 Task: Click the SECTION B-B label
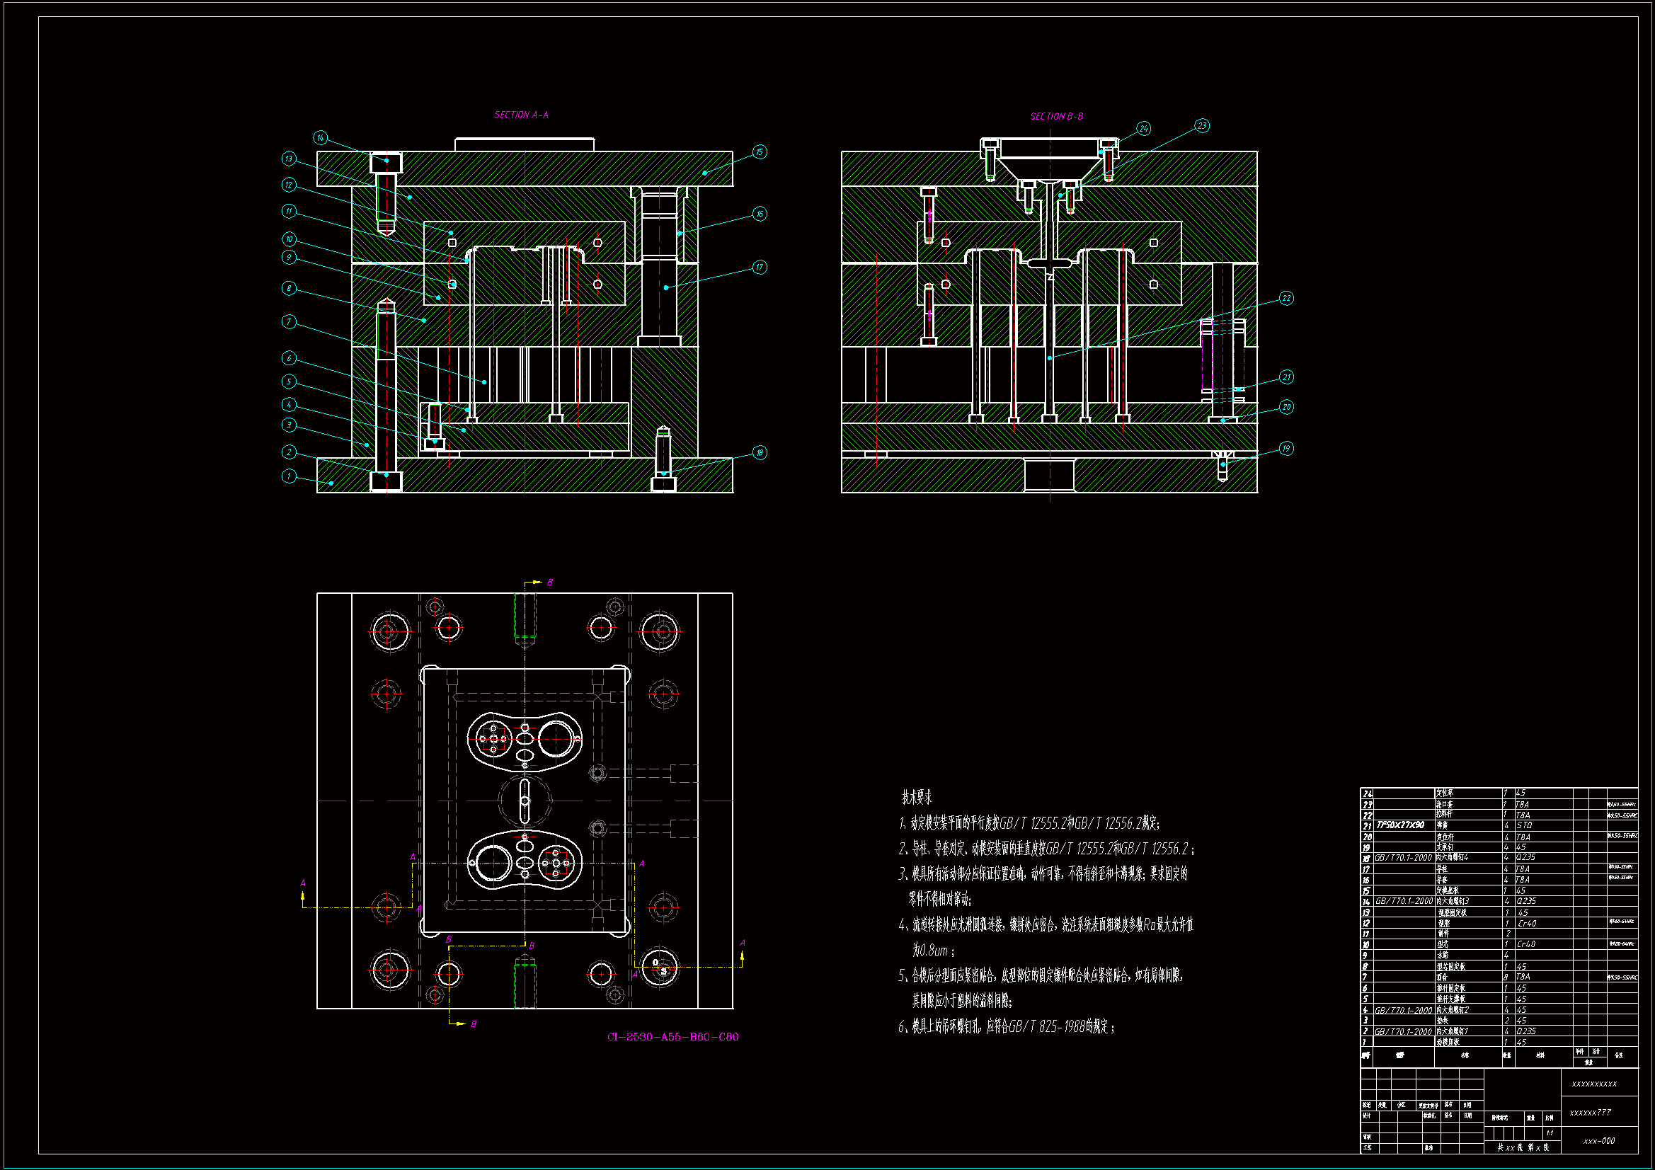tap(1056, 116)
